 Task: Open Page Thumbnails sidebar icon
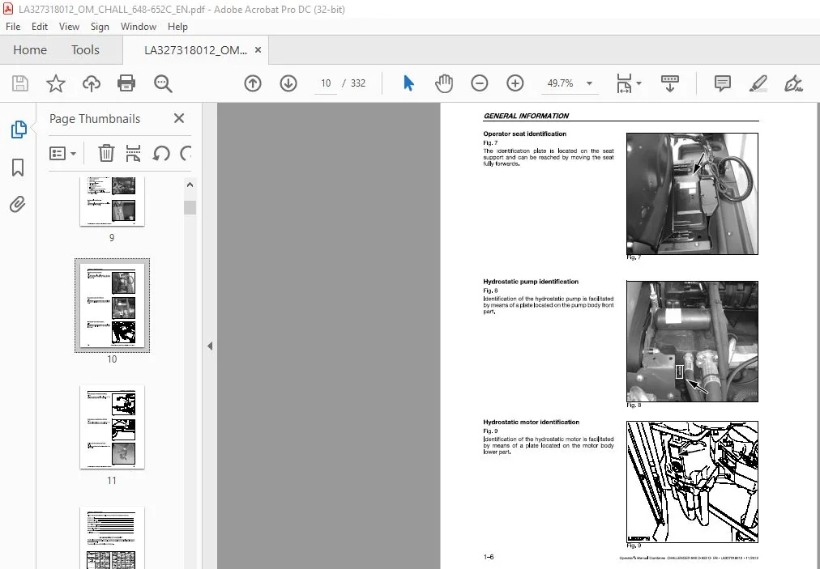[19, 130]
